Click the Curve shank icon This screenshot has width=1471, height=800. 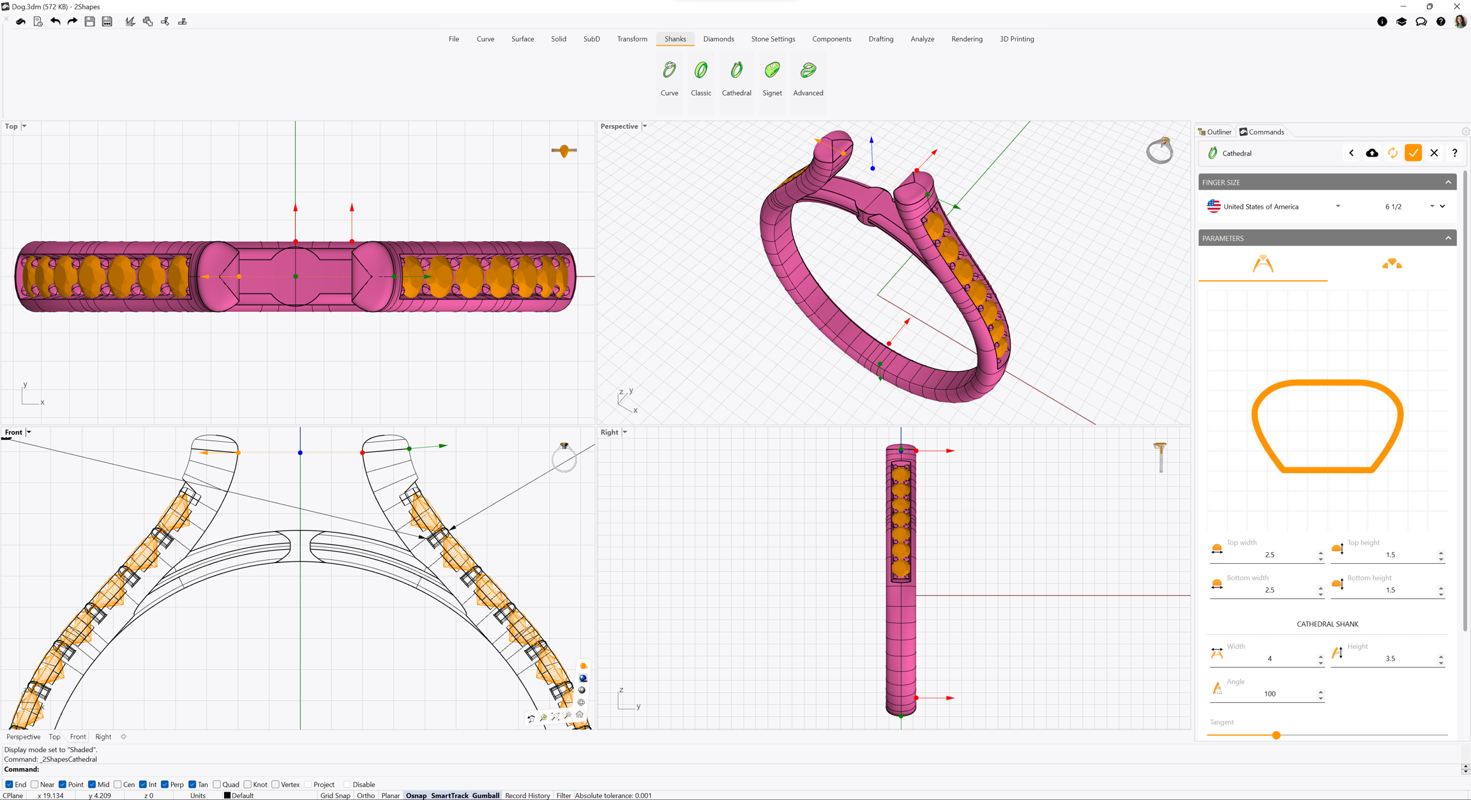[x=669, y=70]
